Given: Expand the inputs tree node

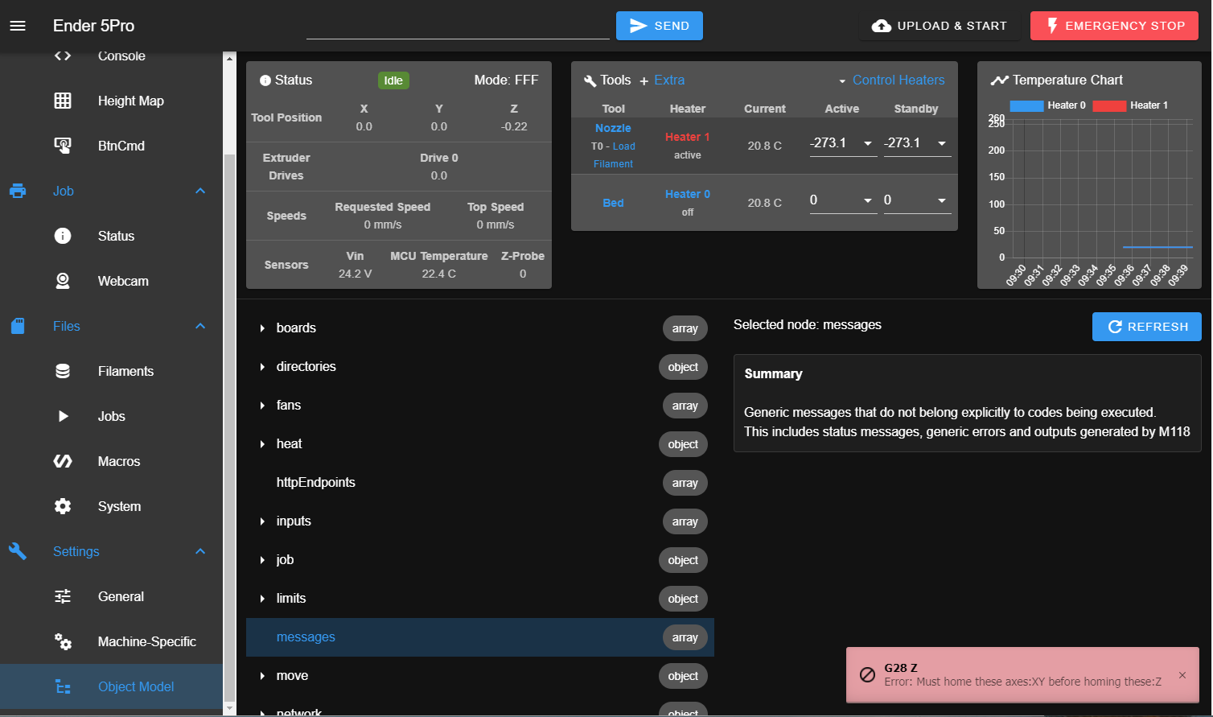Looking at the screenshot, I should pos(262,521).
